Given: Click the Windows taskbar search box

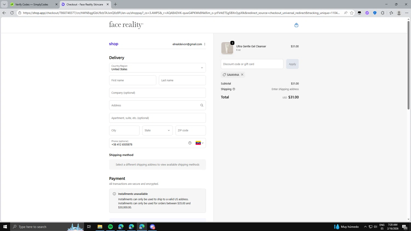Looking at the screenshot, I should click(47, 227).
